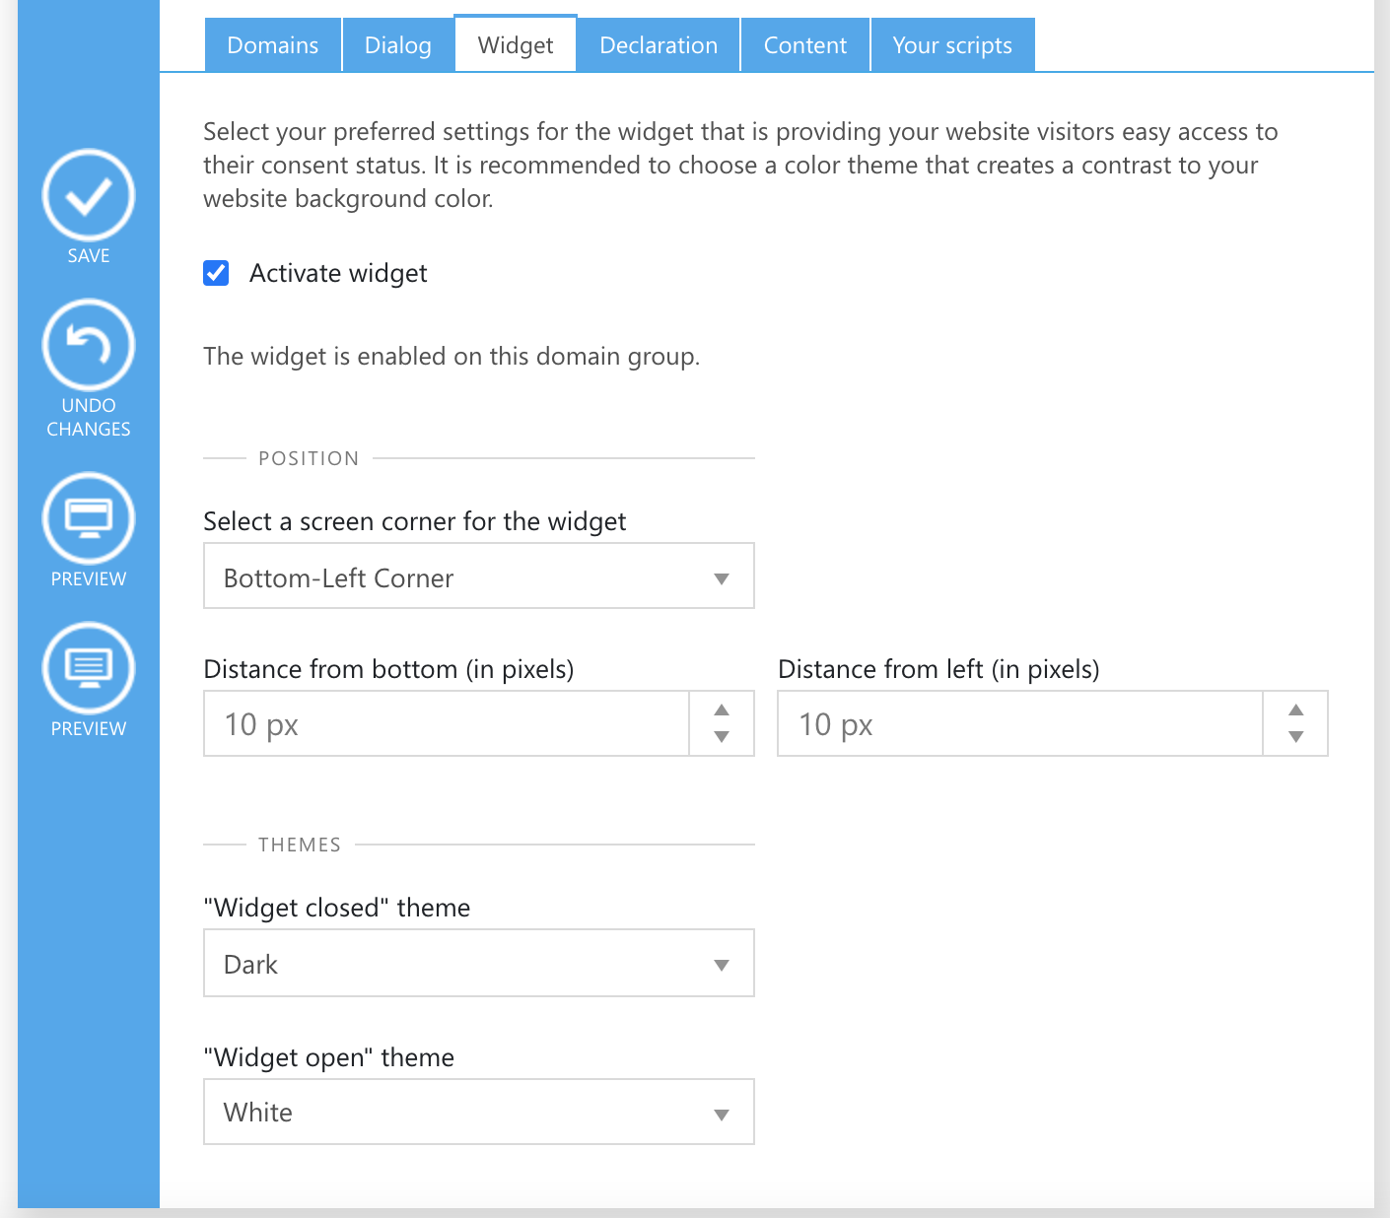Screen dimensions: 1390x1218
Task: Open the screen corner dropdown
Action: click(479, 576)
